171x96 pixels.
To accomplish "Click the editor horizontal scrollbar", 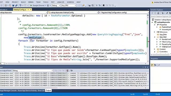I will (63, 63).
